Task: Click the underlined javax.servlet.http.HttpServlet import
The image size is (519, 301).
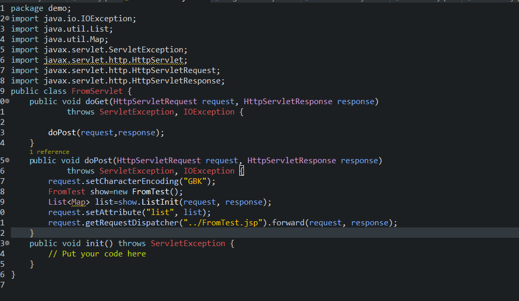Action: [116, 60]
